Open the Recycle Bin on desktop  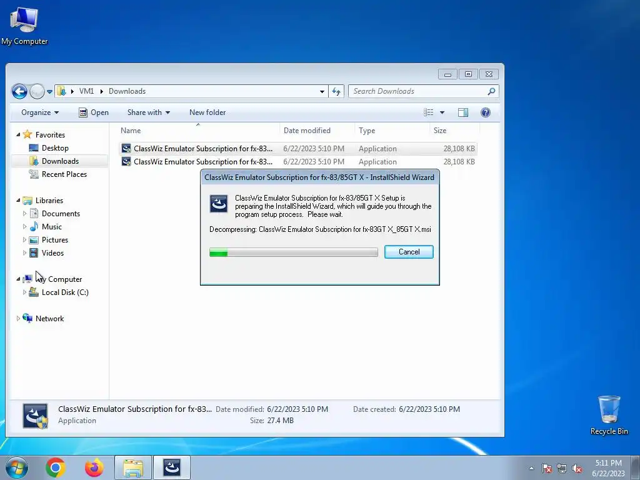tap(609, 415)
